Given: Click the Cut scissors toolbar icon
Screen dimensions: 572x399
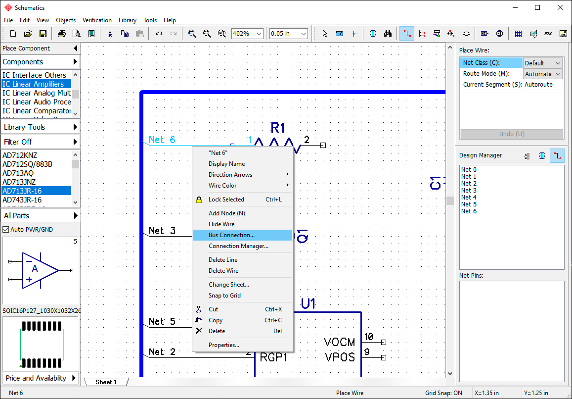Looking at the screenshot, I should click(109, 34).
